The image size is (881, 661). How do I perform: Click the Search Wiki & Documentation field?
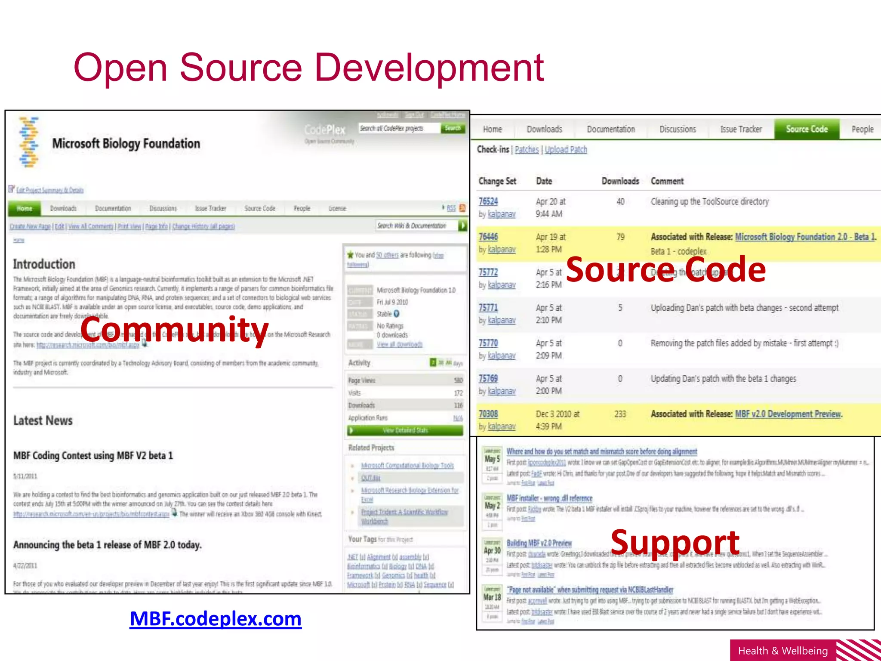tap(417, 225)
